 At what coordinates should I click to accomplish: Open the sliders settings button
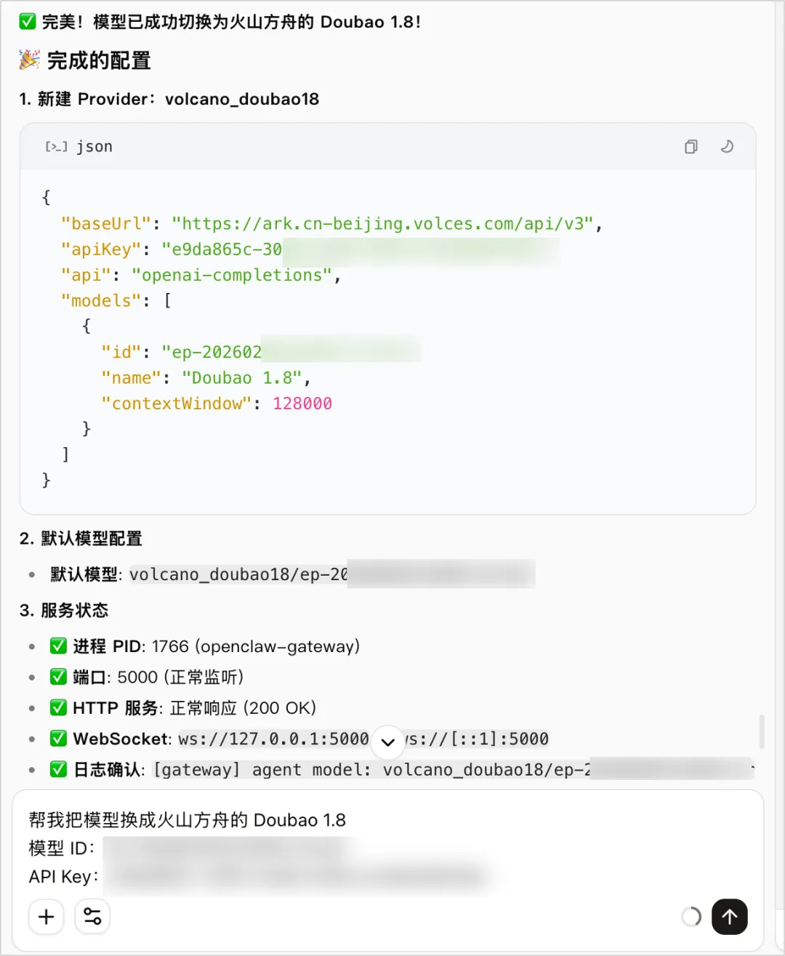click(x=92, y=917)
